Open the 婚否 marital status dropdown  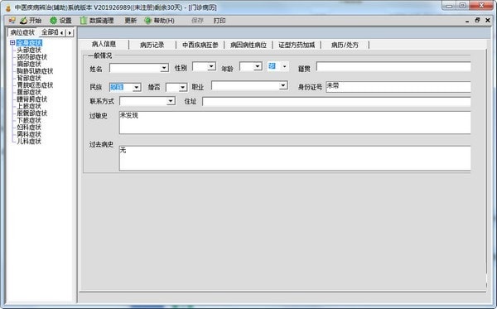click(182, 88)
